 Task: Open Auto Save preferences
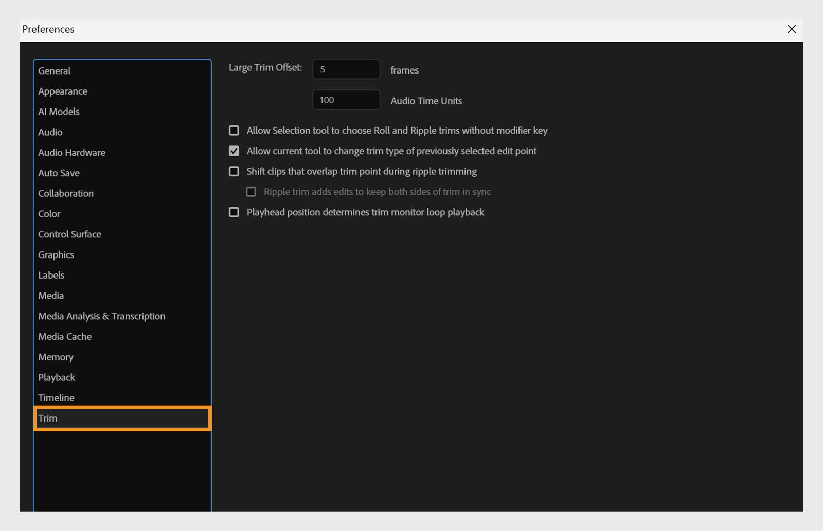59,173
